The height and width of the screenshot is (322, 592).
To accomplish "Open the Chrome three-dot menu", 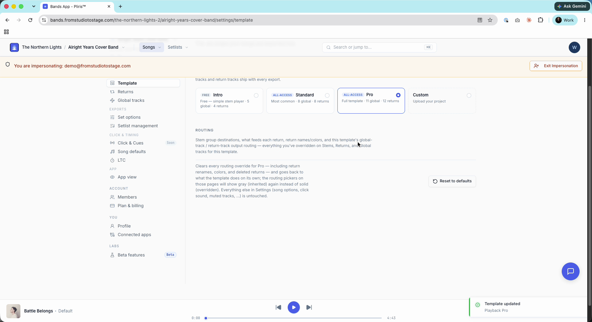I will tap(584, 20).
